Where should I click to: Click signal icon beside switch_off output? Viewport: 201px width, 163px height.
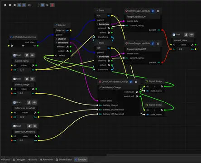coord(137,96)
